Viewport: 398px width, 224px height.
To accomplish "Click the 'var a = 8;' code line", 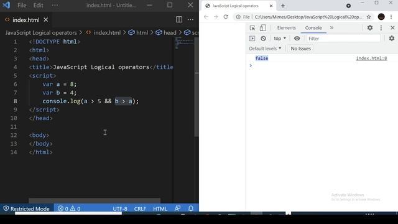I will coord(60,84).
